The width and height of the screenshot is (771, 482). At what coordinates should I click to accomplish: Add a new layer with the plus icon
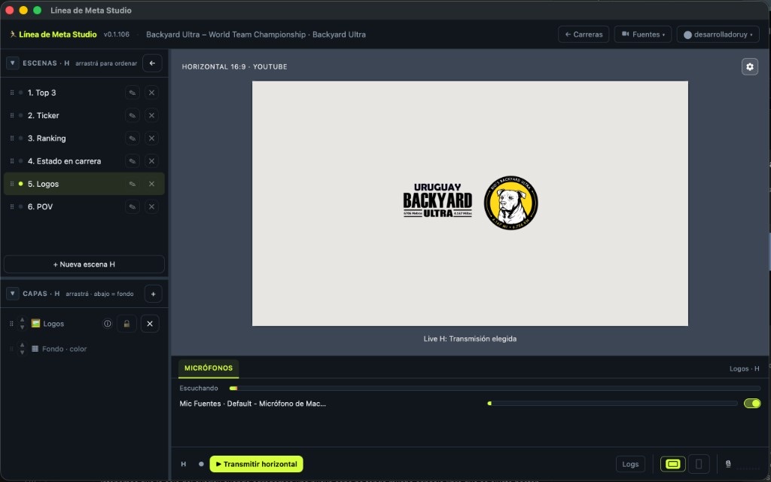153,294
